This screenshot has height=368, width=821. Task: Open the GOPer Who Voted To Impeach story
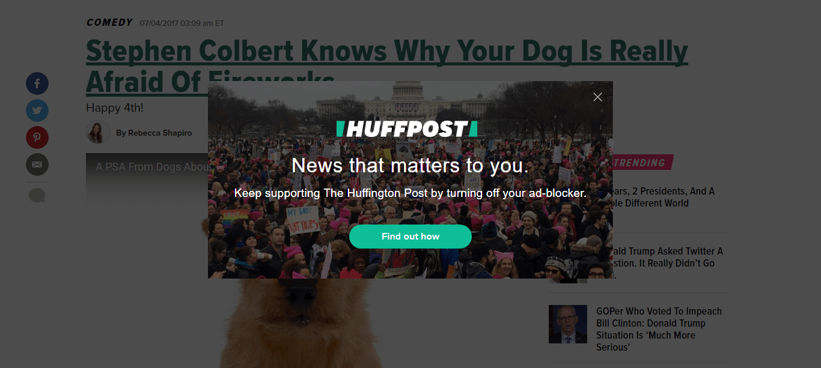point(659,329)
